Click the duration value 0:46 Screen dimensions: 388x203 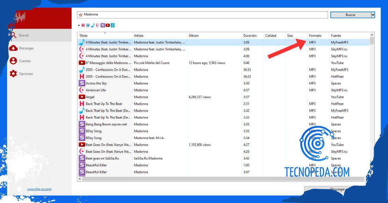(246, 63)
